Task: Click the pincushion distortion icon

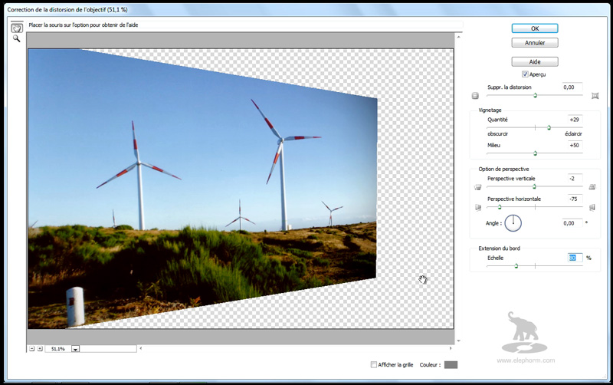Action: tap(595, 96)
